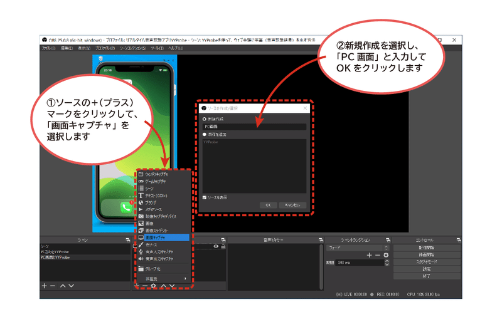Click キャンセル in the source dialog

(x=292, y=205)
